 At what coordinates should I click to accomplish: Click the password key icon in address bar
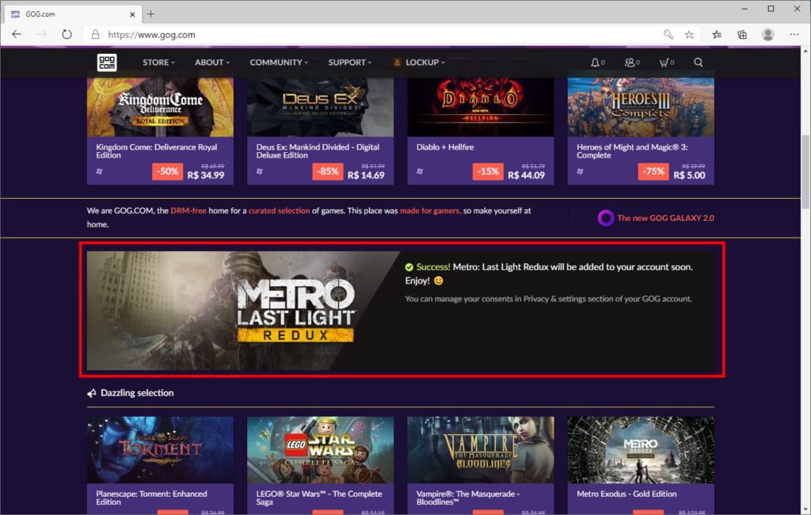[668, 35]
